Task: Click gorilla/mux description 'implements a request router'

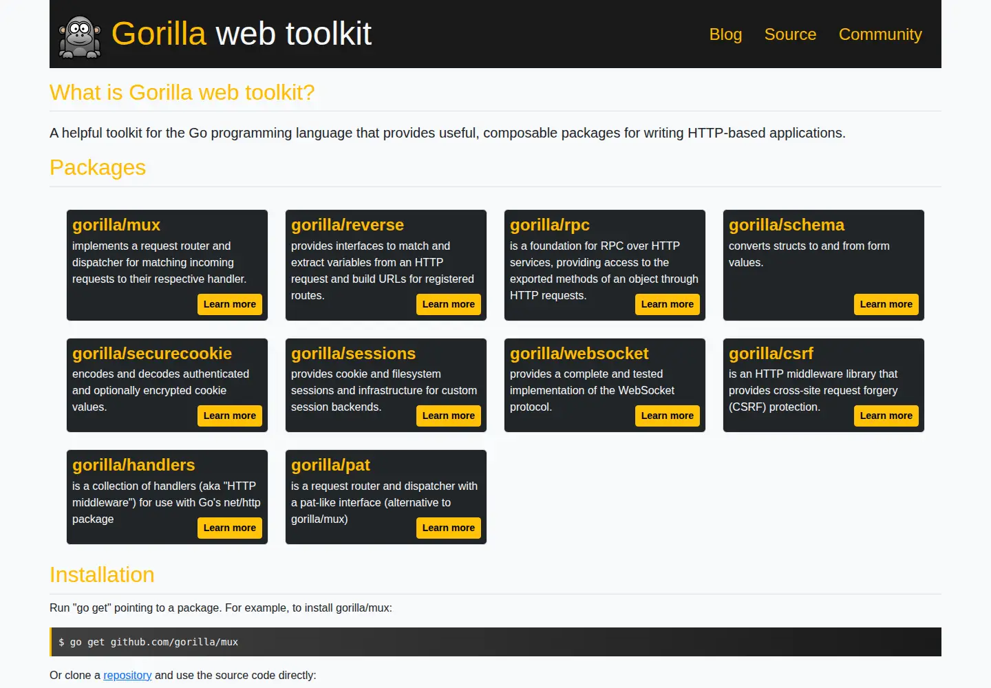Action: tap(159, 262)
